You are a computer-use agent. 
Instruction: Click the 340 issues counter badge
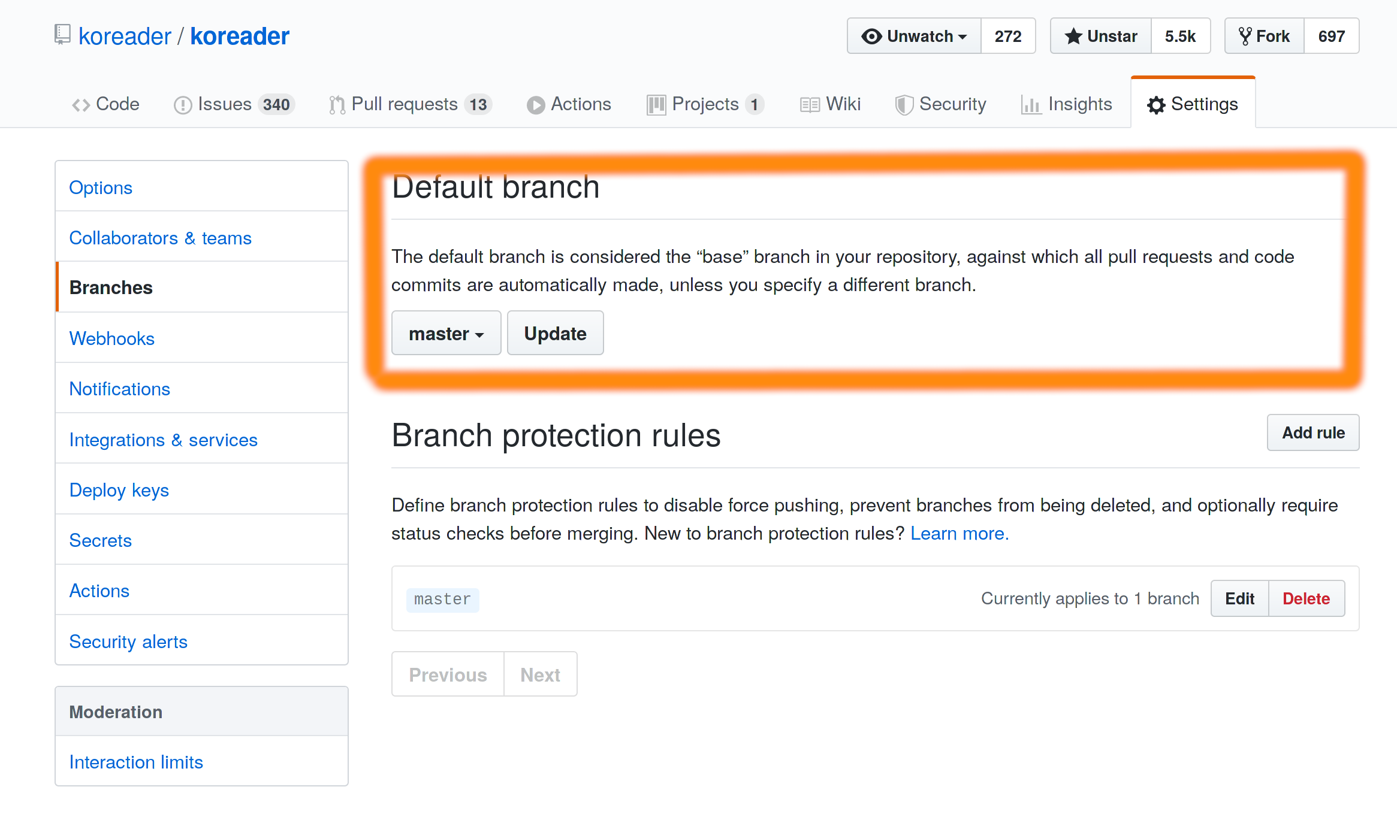tap(276, 105)
